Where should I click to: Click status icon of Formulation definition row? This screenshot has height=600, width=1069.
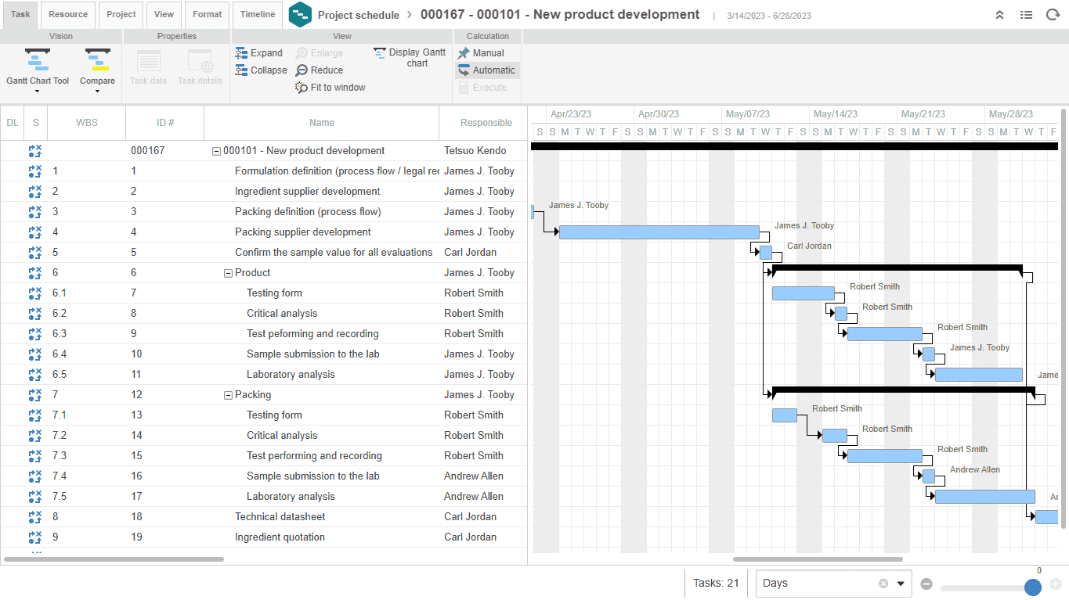35,171
